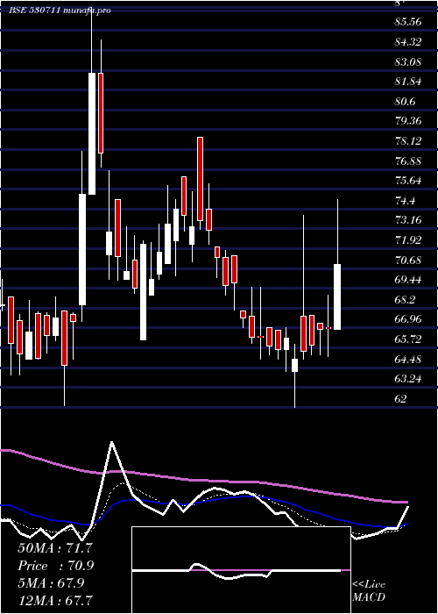
Task: Click the 50MA : 71.7 readout
Action: point(55,547)
